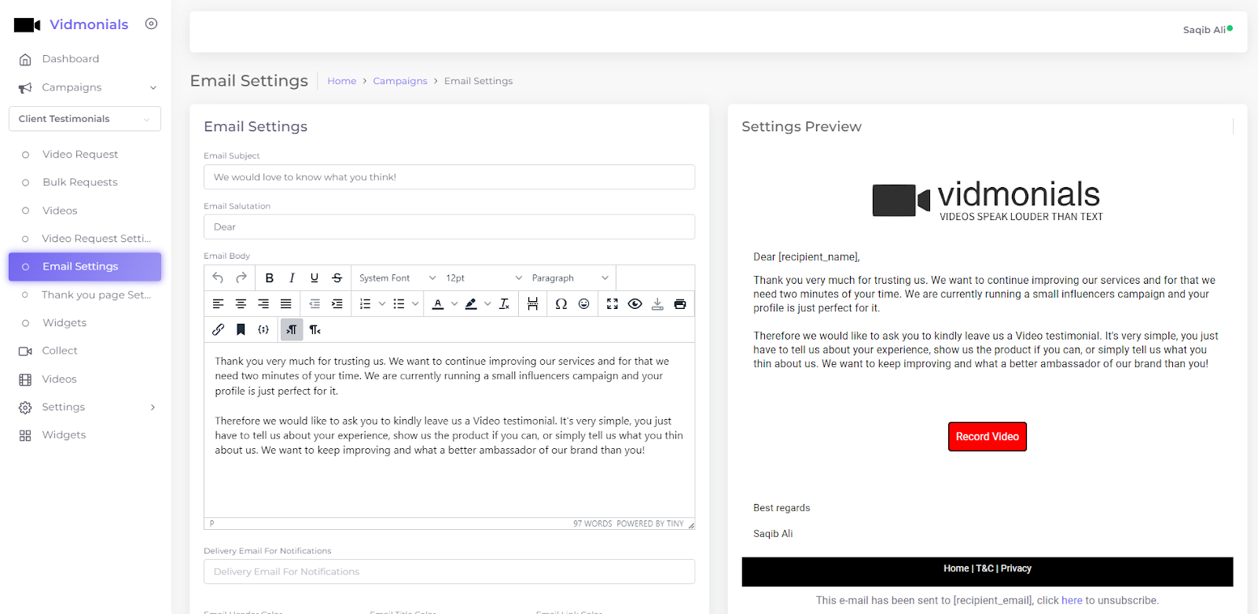Increase indent of the paragraph

337,304
